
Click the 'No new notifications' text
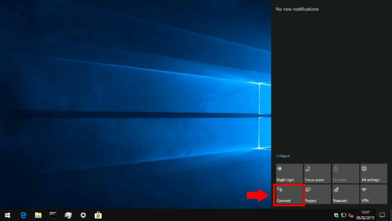(x=297, y=9)
